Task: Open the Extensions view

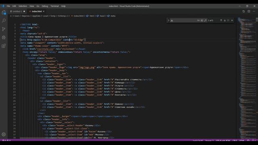Action: 4,46
